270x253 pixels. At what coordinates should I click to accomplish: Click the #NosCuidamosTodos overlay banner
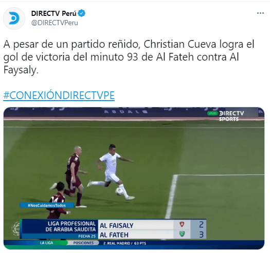coord(47,205)
